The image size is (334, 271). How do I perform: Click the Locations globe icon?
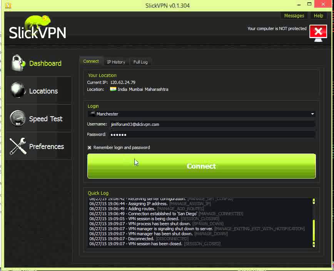[x=18, y=90]
